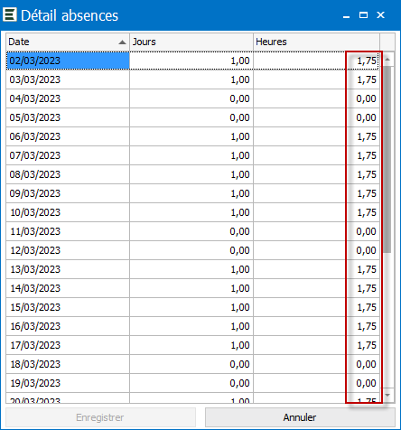Select the Heures cell for 03/03/2023
The width and height of the screenshot is (401, 430).
tap(316, 79)
